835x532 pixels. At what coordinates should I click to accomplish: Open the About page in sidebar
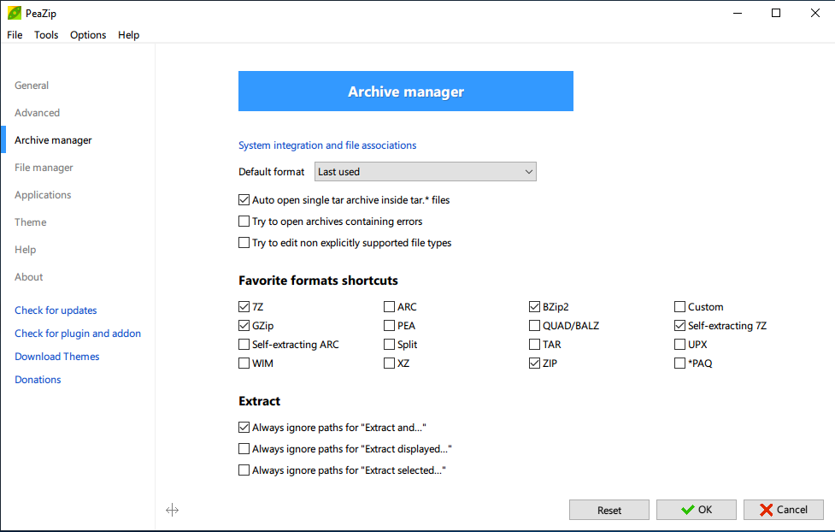coord(28,276)
